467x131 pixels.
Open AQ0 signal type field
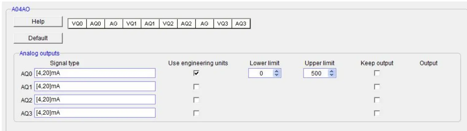pyautogui.click(x=95, y=73)
